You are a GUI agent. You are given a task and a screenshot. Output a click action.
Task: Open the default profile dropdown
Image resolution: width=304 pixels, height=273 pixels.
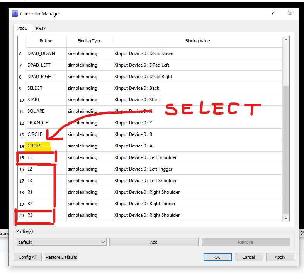61,242
